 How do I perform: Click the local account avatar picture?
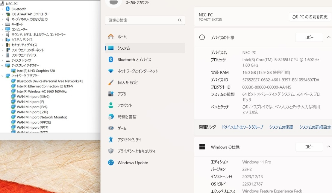113,2
